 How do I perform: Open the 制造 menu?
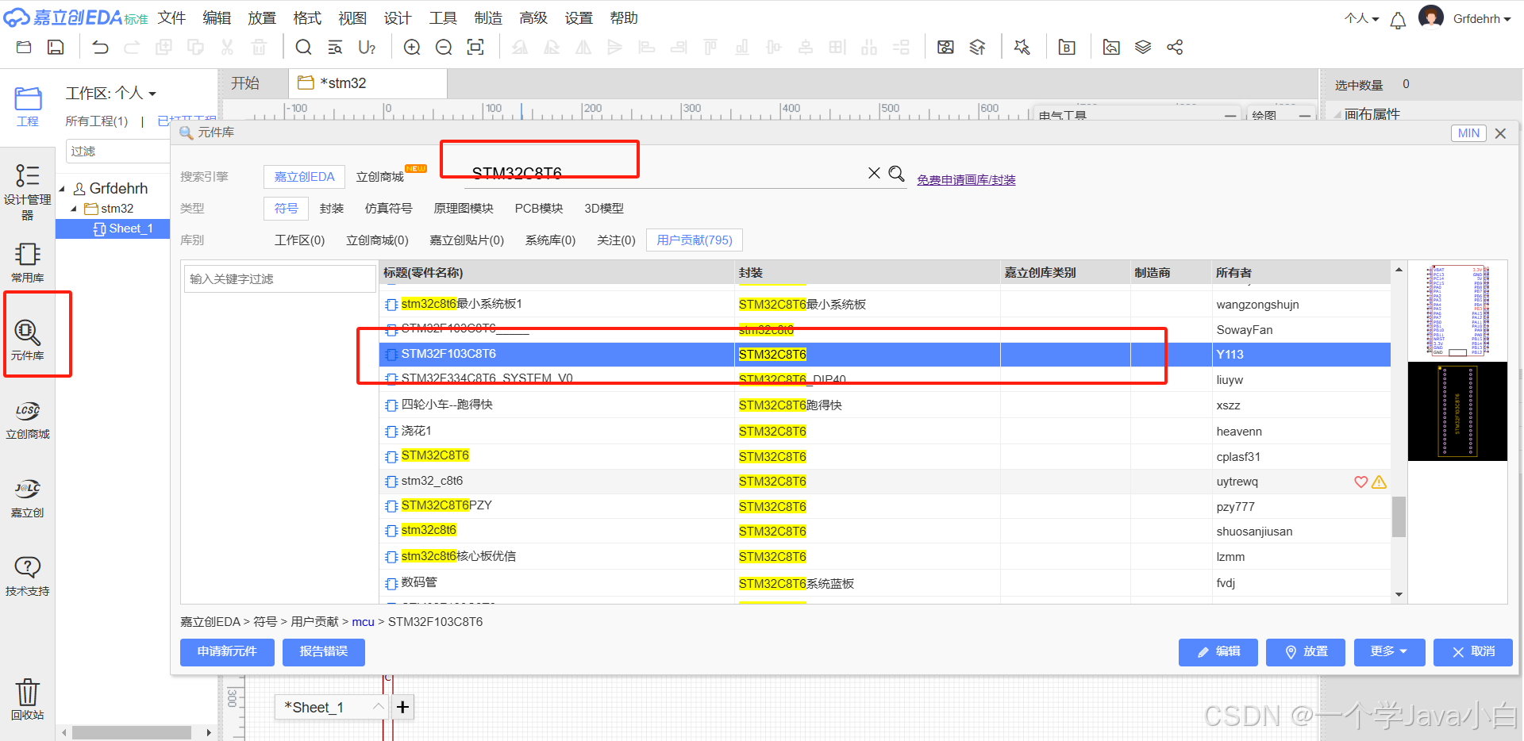(x=488, y=17)
